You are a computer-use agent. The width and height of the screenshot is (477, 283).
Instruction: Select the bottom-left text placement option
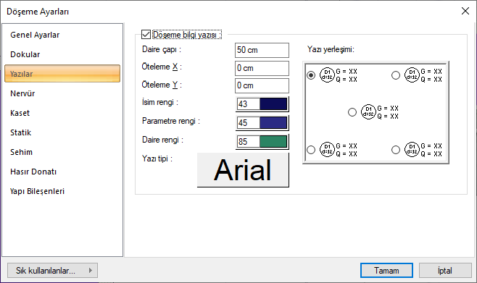click(x=311, y=150)
